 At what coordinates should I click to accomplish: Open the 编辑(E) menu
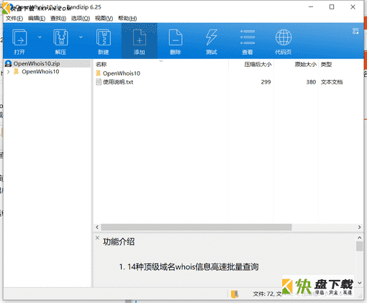[x=37, y=19]
